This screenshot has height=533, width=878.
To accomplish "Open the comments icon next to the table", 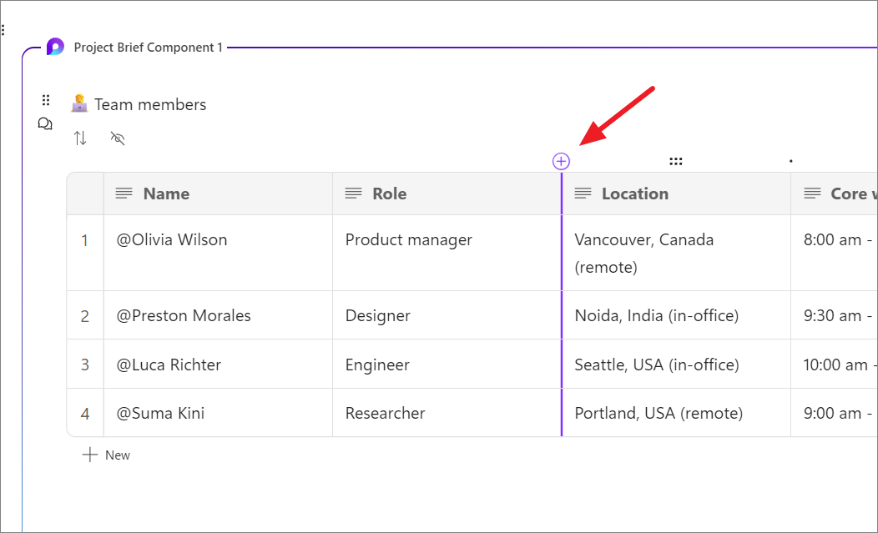I will 45,123.
